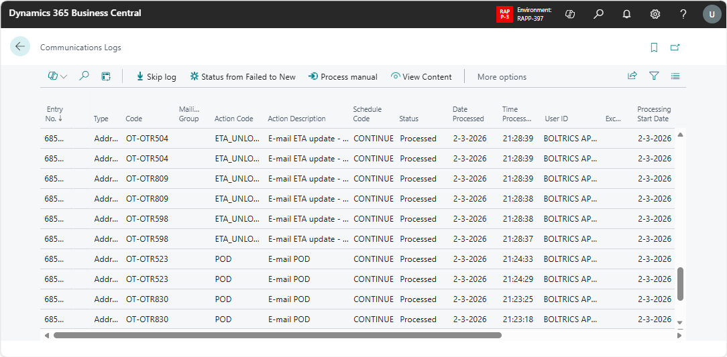This screenshot has height=357, width=727.
Task: Open the notifications bell
Action: coord(626,14)
